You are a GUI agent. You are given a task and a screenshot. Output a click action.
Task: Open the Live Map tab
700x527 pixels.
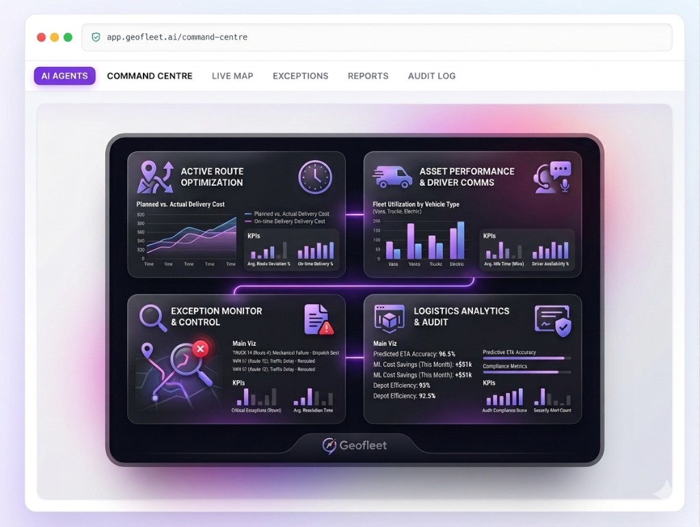tap(232, 76)
